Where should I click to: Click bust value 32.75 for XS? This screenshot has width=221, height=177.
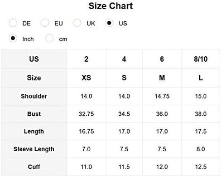(86, 114)
